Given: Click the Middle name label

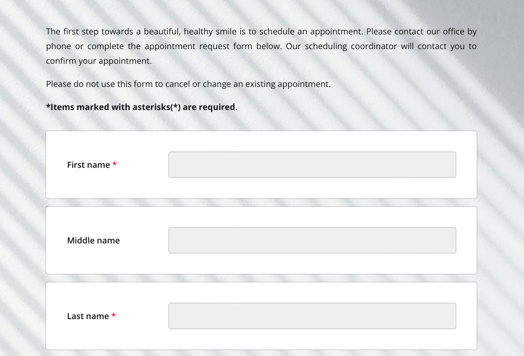Looking at the screenshot, I should tap(93, 240).
